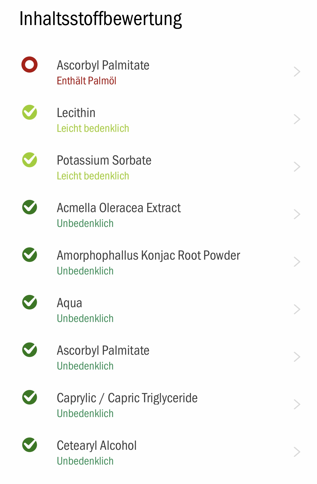Open the Ascorbyl Palmitate entry rated Unbedenklich
Viewport: 317px width, 484px height.
click(159, 357)
